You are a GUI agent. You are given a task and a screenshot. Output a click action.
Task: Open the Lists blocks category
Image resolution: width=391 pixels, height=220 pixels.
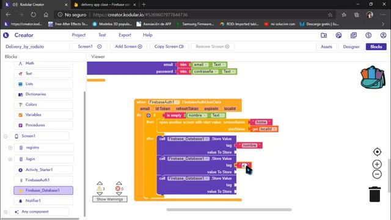coord(43,84)
